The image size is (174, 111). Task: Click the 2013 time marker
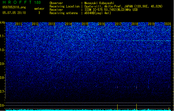click(52, 24)
